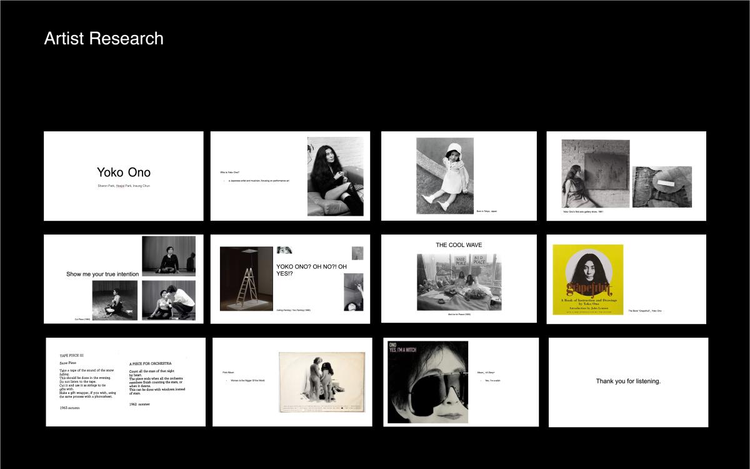
Task: Select the presenter names under Yoko Ono
Action: click(123, 186)
